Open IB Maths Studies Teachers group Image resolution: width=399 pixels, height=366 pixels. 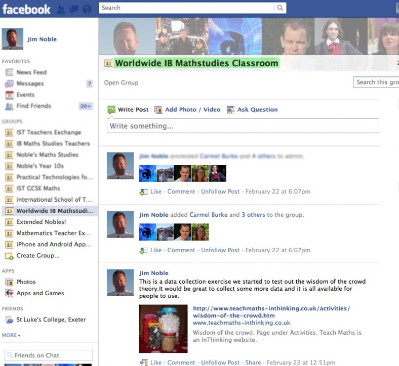53,144
